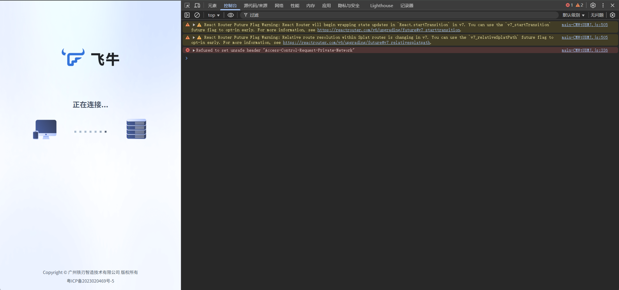
Task: Open main js:336 source link on error row
Action: [585, 50]
